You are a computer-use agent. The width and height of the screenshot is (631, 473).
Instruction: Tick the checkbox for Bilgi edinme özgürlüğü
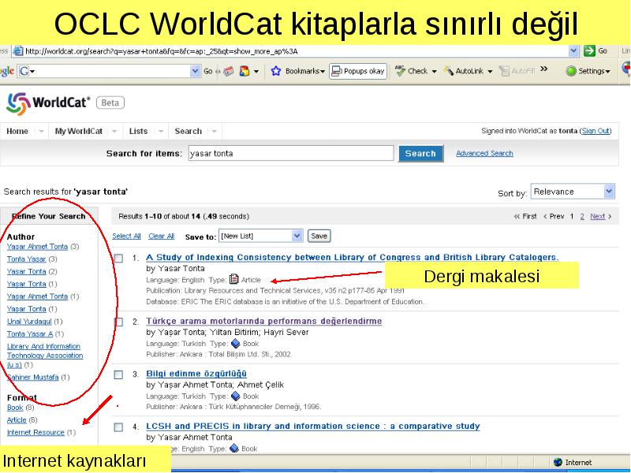[119, 374]
